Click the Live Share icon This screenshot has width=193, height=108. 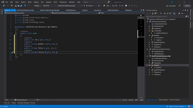point(167,6)
